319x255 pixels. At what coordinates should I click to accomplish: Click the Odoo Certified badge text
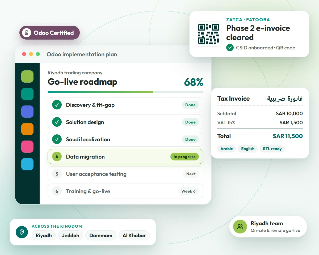pyautogui.click(x=54, y=33)
